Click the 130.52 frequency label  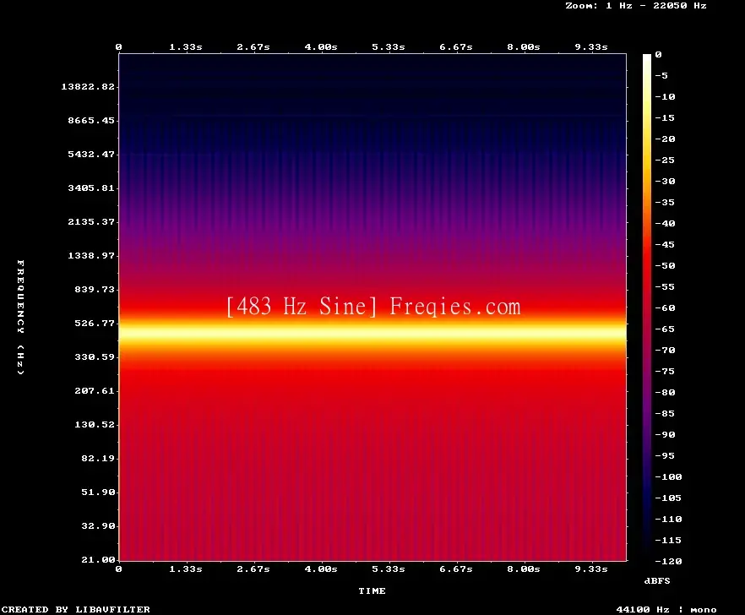point(95,424)
